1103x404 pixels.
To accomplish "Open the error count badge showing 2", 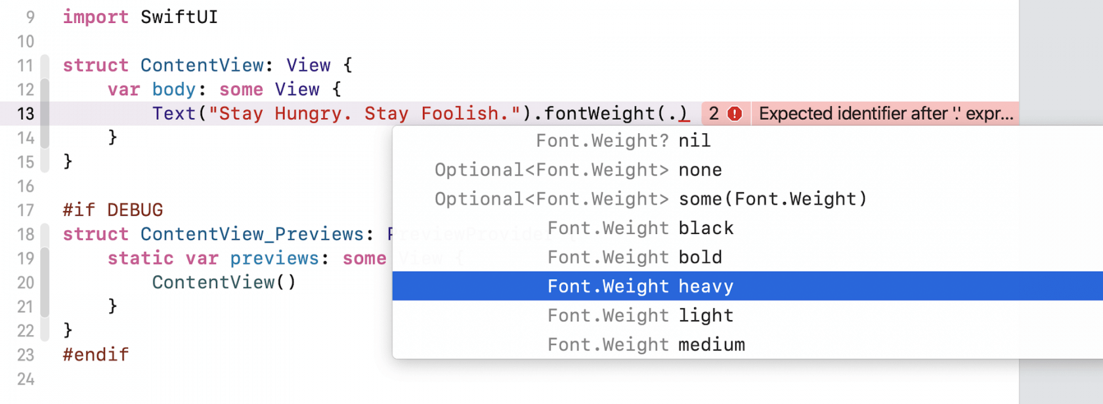I will coord(713,113).
